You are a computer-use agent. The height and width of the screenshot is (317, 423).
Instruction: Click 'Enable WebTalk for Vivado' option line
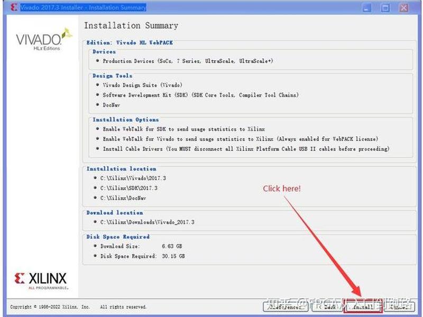(x=241, y=139)
